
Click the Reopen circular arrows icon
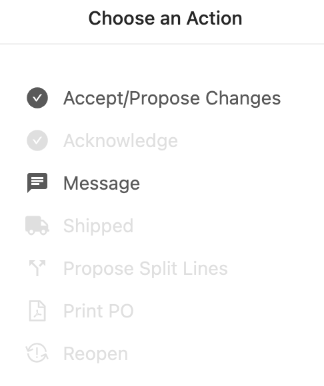(x=37, y=353)
